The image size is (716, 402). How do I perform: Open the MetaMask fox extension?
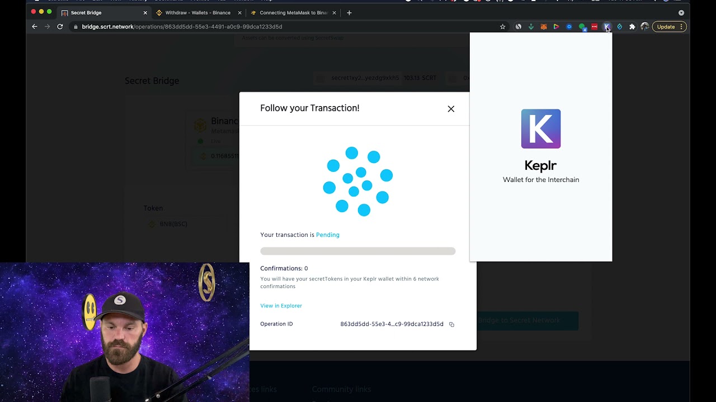(x=544, y=27)
